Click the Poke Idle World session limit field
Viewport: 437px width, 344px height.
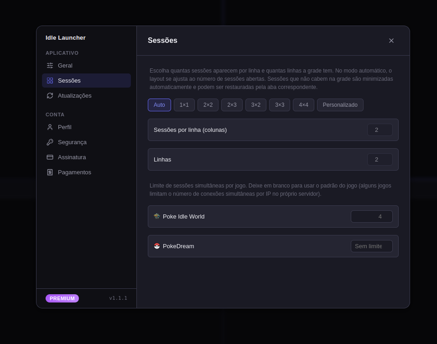pyautogui.click(x=372, y=217)
